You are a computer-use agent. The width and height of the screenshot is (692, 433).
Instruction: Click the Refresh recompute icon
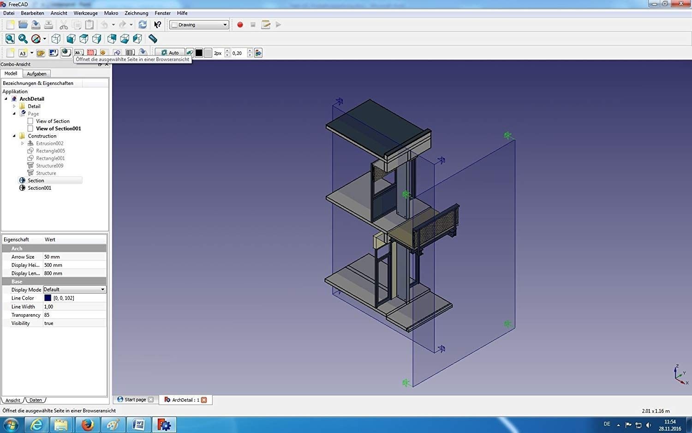[143, 25]
